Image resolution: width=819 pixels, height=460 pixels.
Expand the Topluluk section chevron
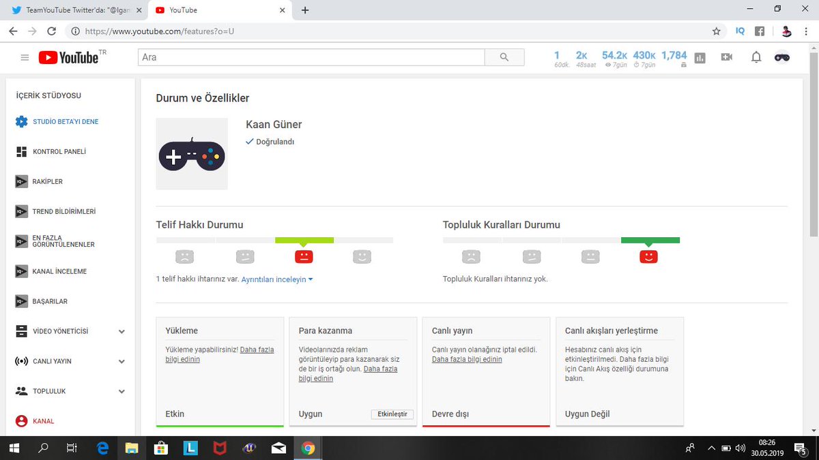point(121,392)
